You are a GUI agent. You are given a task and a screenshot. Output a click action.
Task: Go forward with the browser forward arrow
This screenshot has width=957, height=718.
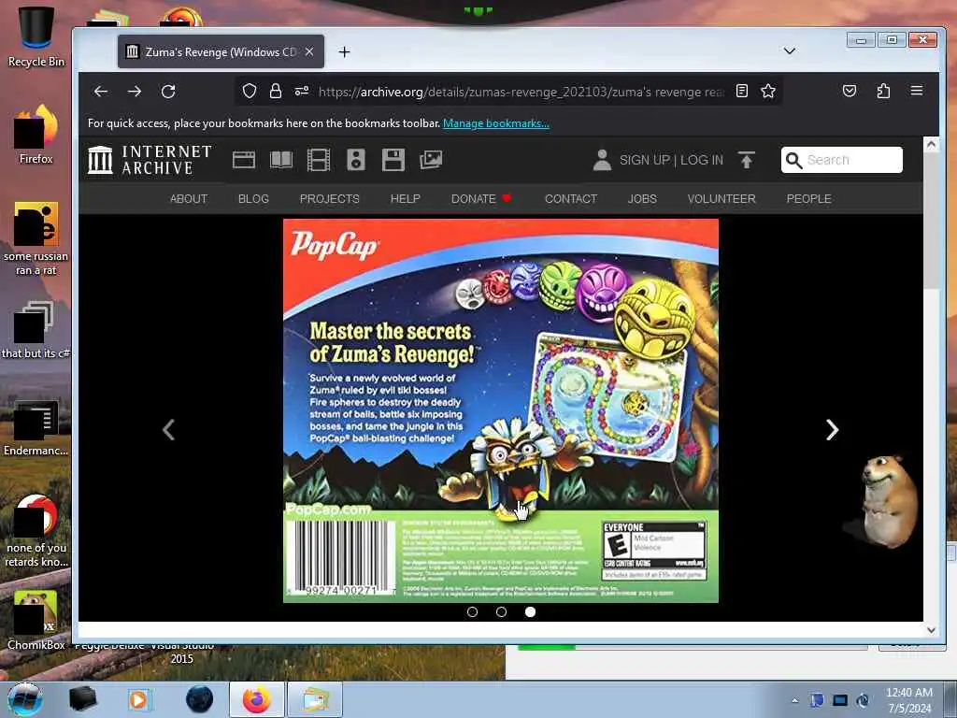(x=135, y=92)
